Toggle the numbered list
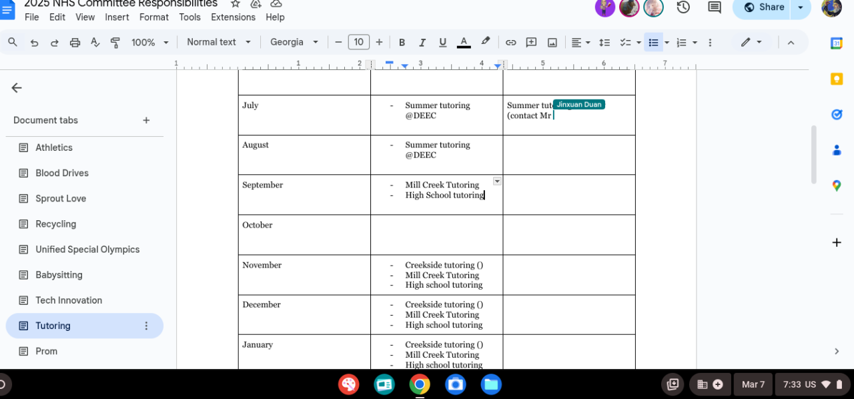This screenshot has width=854, height=399. point(681,42)
